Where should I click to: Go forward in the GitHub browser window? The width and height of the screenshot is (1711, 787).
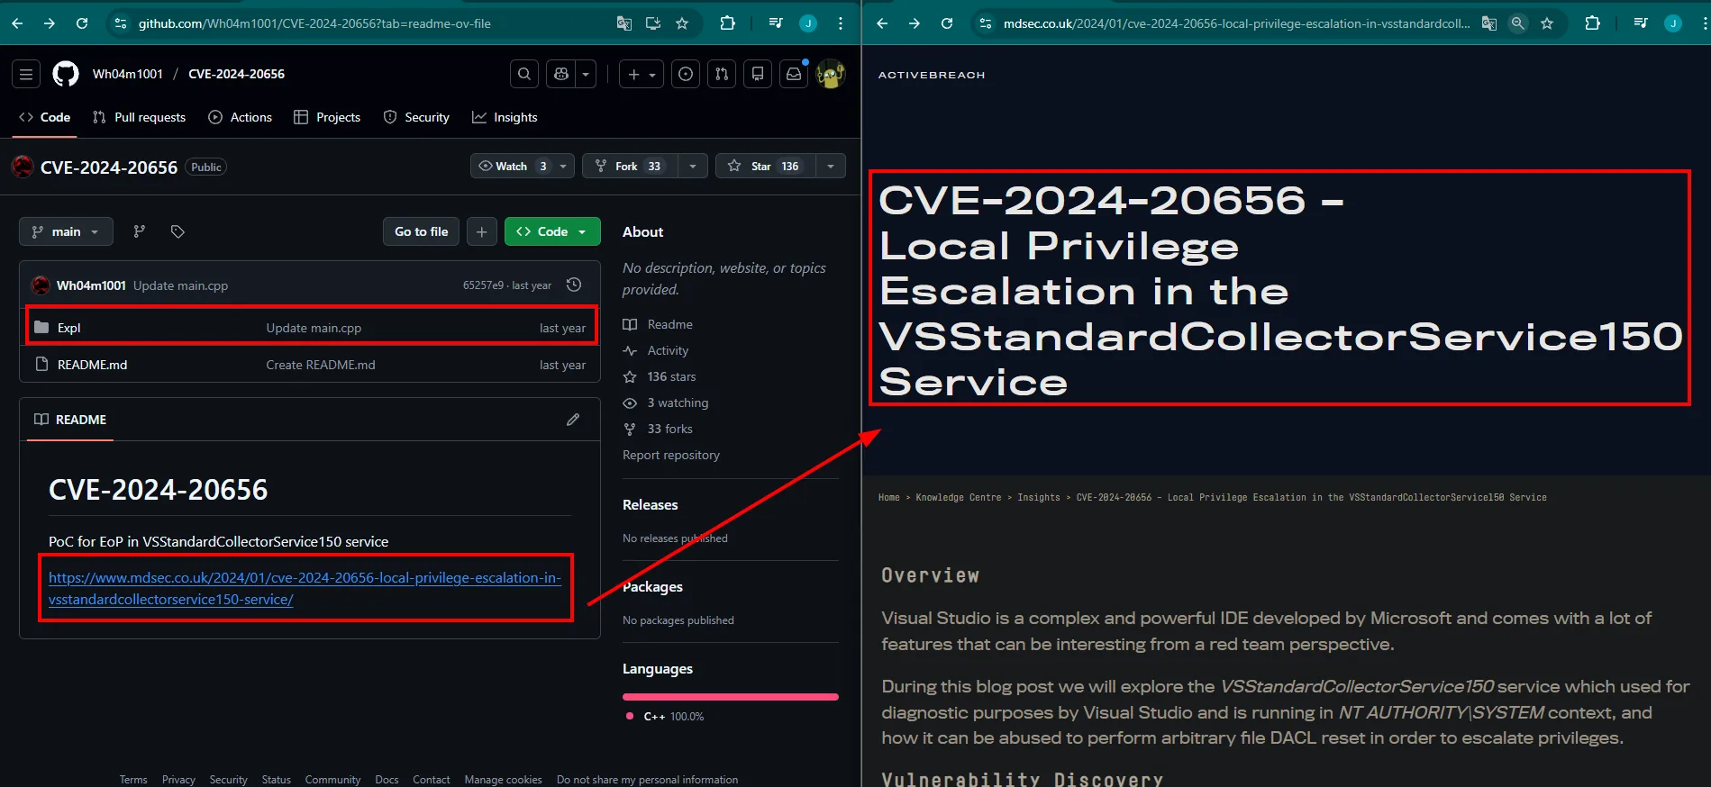coord(50,23)
